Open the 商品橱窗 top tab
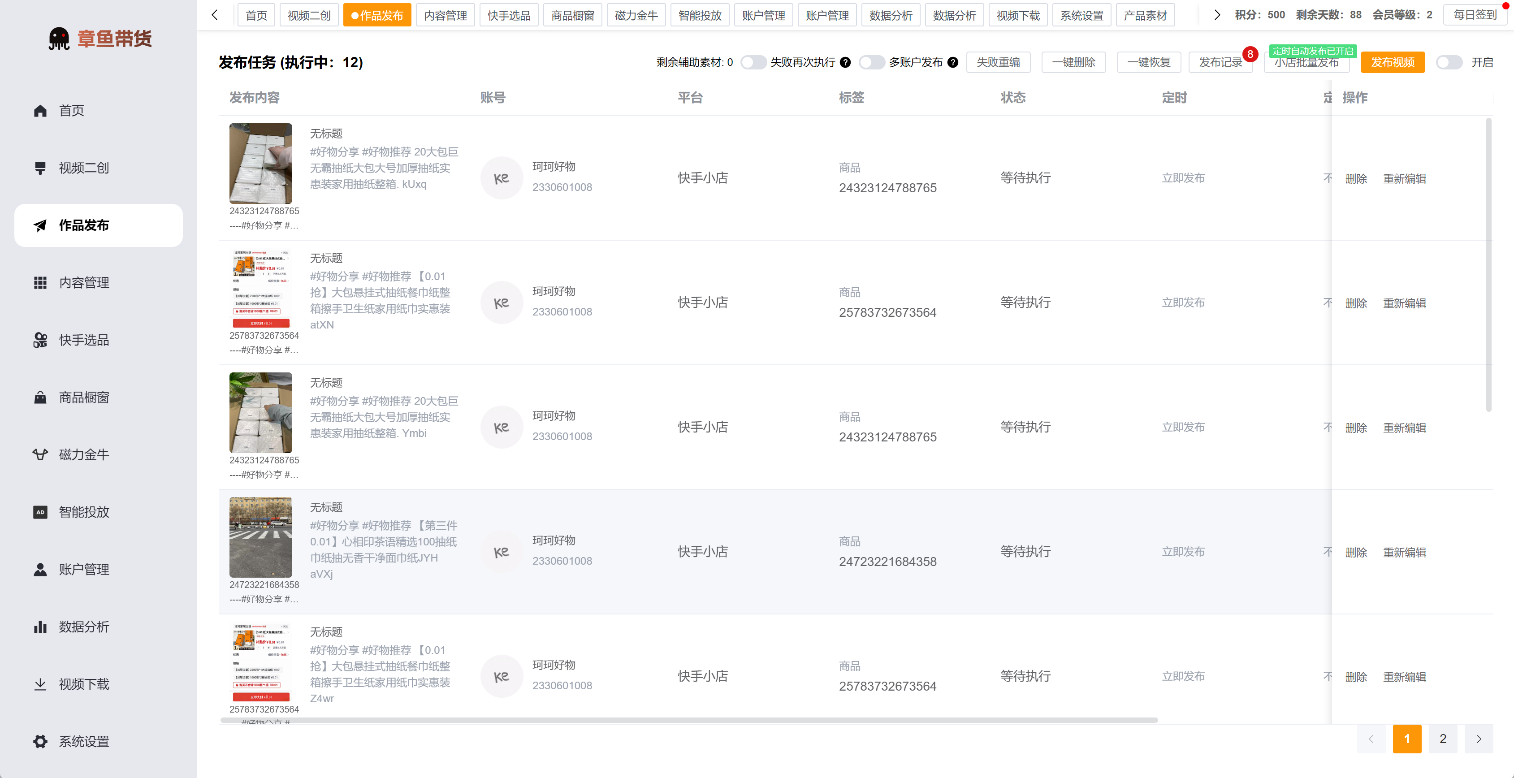Image resolution: width=1514 pixels, height=778 pixels. [572, 15]
